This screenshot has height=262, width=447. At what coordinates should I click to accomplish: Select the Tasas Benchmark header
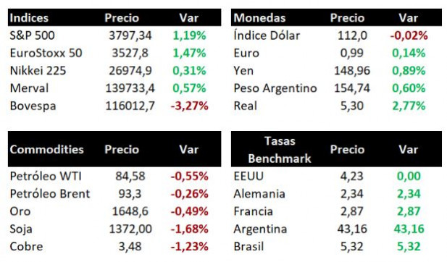[280, 150]
